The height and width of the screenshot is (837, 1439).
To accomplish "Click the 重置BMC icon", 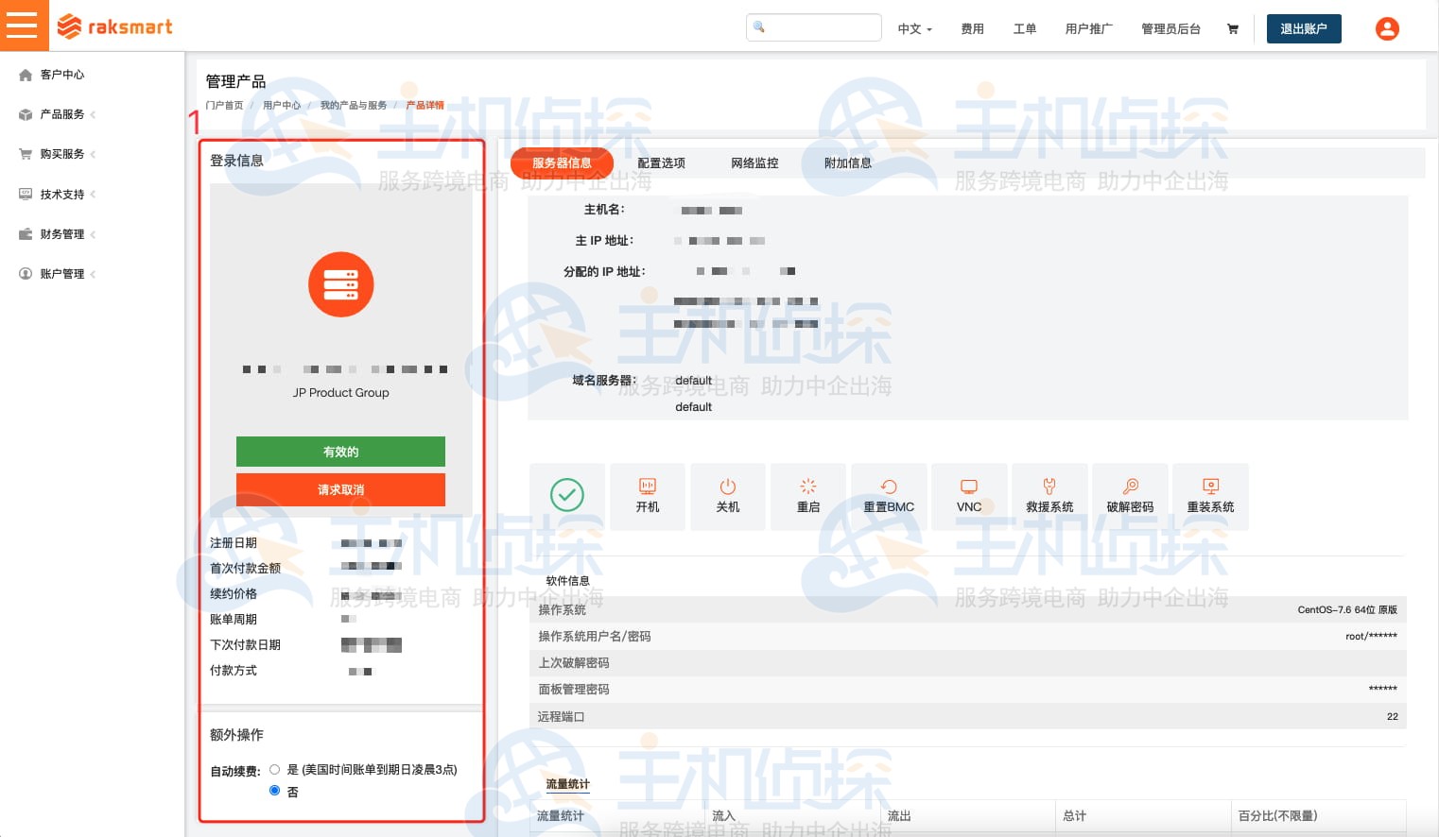I will point(889,496).
